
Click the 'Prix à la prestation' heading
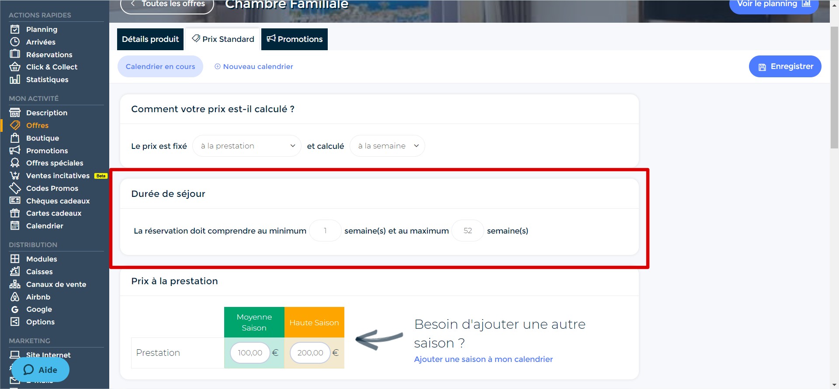[174, 281]
